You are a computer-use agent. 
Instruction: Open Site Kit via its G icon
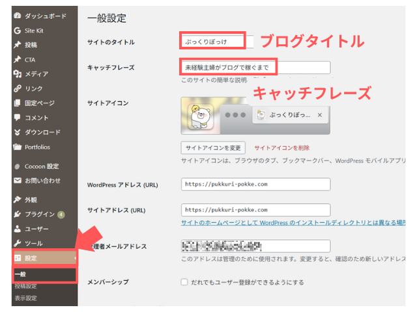[x=17, y=31]
